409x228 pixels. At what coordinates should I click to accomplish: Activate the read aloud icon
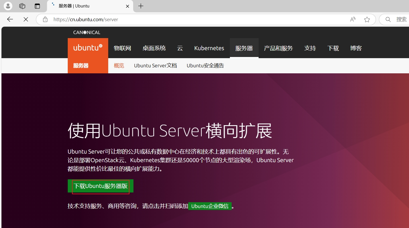click(353, 19)
